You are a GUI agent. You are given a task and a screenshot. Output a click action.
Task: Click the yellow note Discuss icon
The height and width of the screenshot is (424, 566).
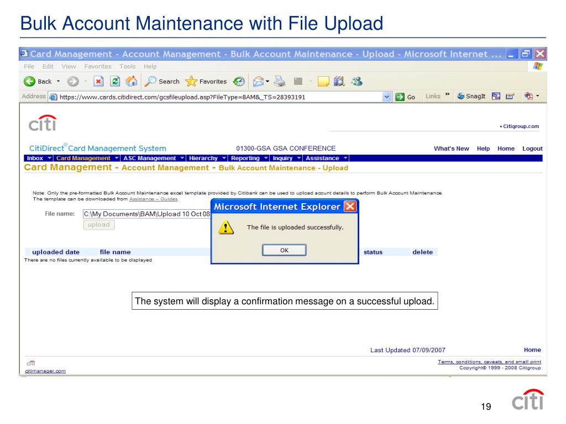(323, 82)
